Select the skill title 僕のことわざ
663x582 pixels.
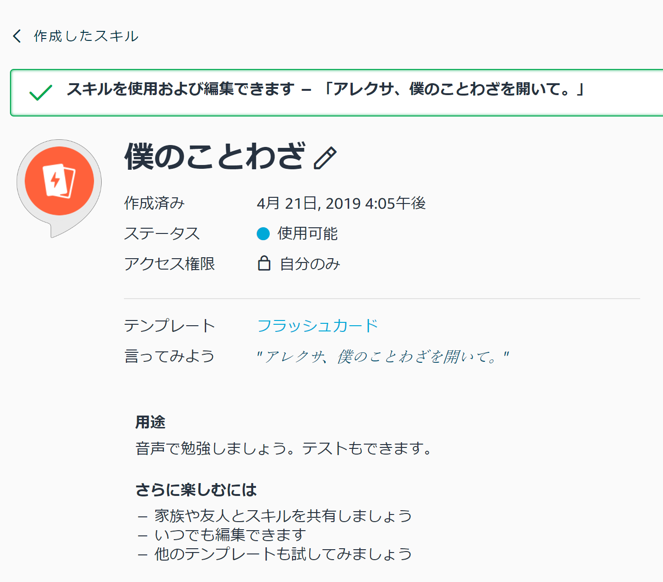pyautogui.click(x=215, y=157)
